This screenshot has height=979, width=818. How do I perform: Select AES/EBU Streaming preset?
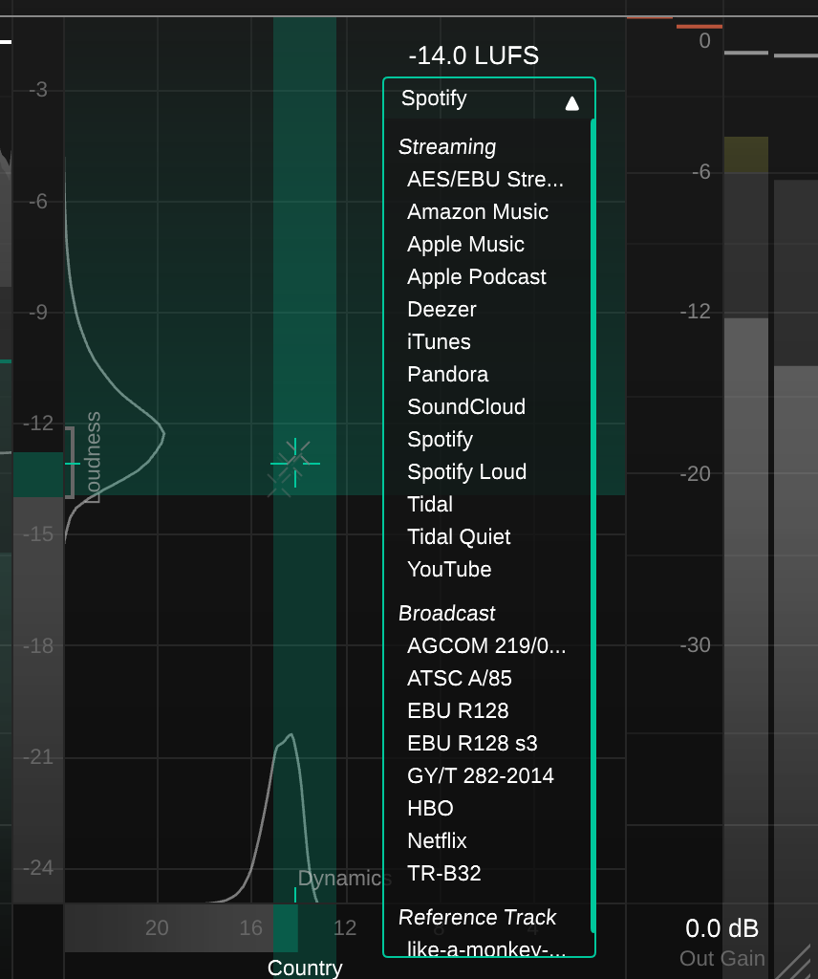(x=485, y=179)
